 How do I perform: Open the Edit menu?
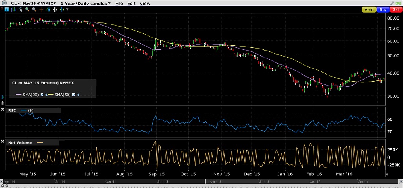pos(131,3)
